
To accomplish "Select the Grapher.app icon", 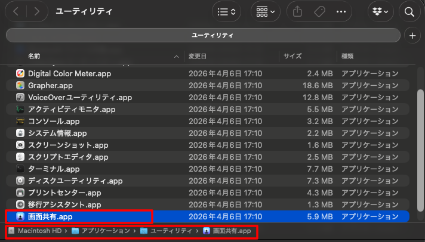I will (x=20, y=86).
